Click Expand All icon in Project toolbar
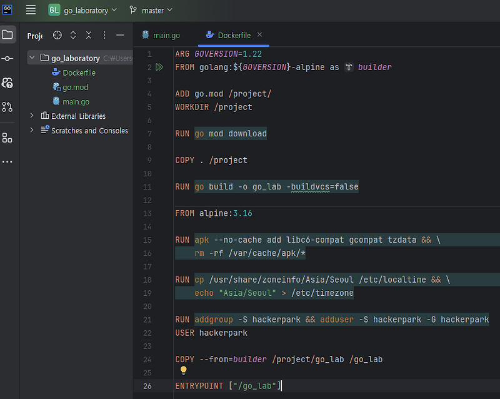The width and height of the screenshot is (500, 399). point(72,35)
